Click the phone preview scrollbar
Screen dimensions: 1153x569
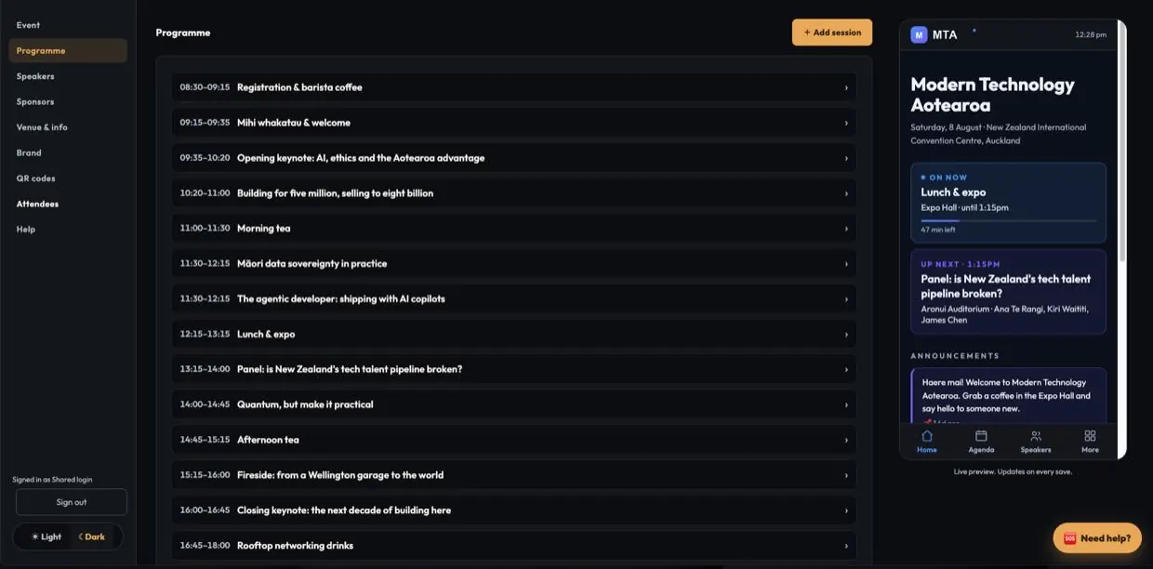[x=1121, y=139]
